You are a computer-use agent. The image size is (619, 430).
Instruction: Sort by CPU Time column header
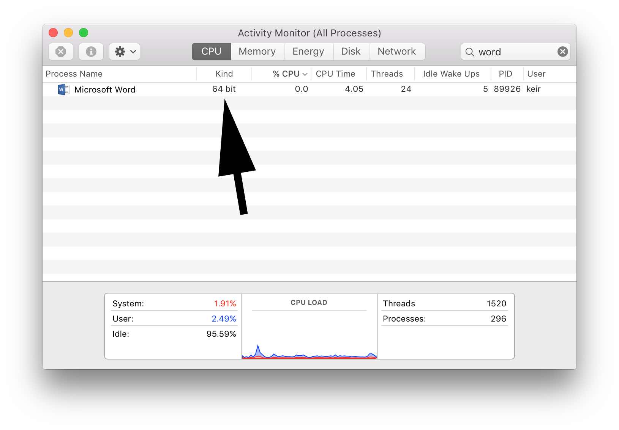click(335, 74)
